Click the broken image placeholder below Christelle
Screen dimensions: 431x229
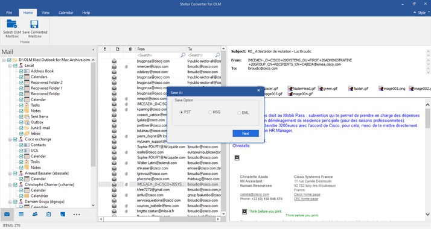[x=237, y=157]
